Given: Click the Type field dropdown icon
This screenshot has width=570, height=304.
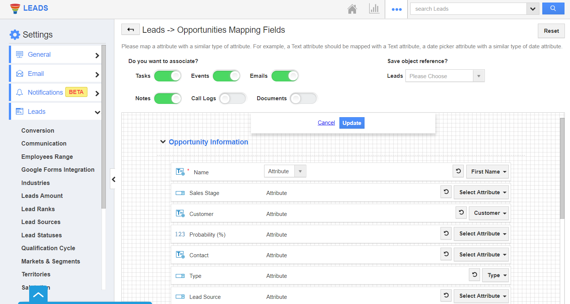Looking at the screenshot, I should click(x=180, y=276).
